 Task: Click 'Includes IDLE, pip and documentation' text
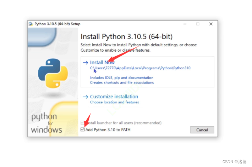tap(122, 78)
